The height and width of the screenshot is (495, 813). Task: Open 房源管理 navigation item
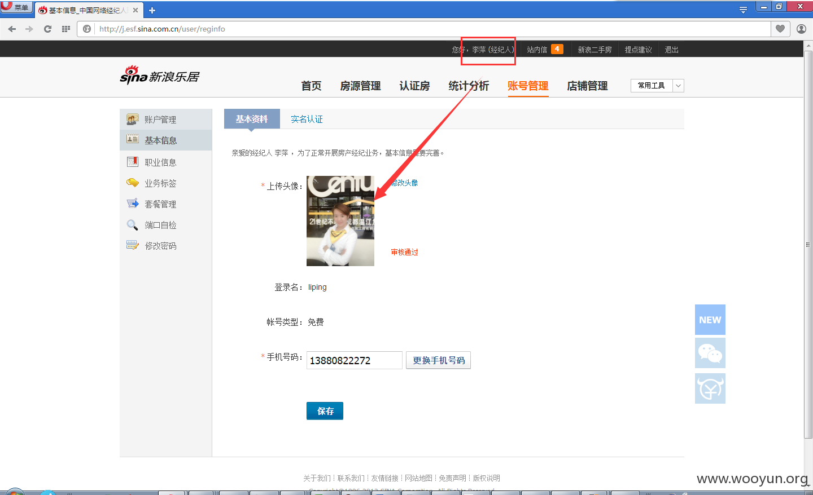pyautogui.click(x=360, y=86)
